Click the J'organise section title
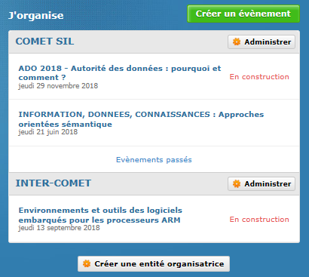The height and width of the screenshot is (277, 309). click(36, 15)
